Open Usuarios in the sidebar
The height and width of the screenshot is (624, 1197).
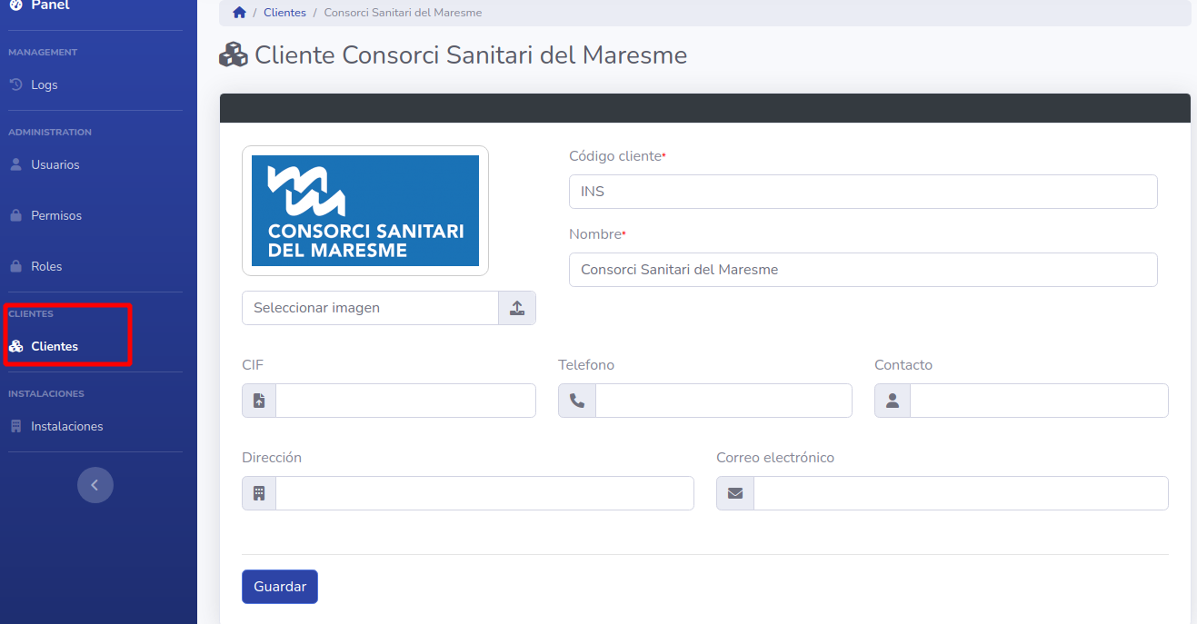coord(55,164)
